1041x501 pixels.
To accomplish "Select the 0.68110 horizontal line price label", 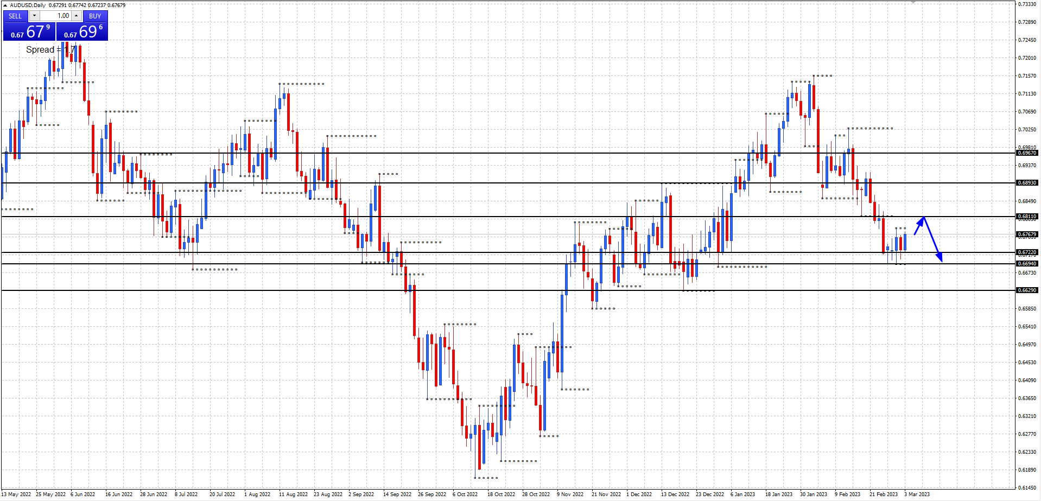I will click(x=1026, y=217).
